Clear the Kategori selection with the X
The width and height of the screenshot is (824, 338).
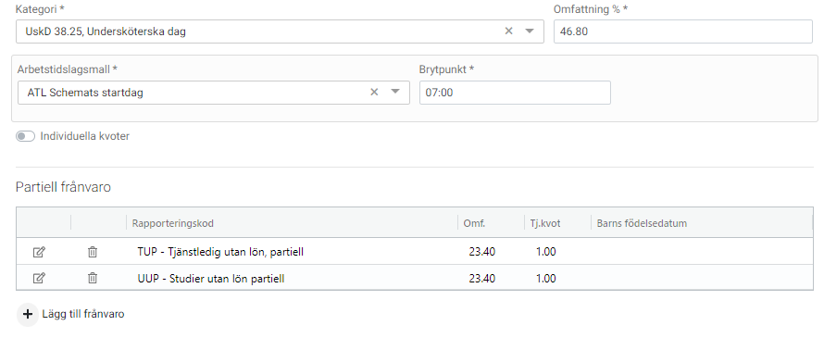(x=508, y=31)
